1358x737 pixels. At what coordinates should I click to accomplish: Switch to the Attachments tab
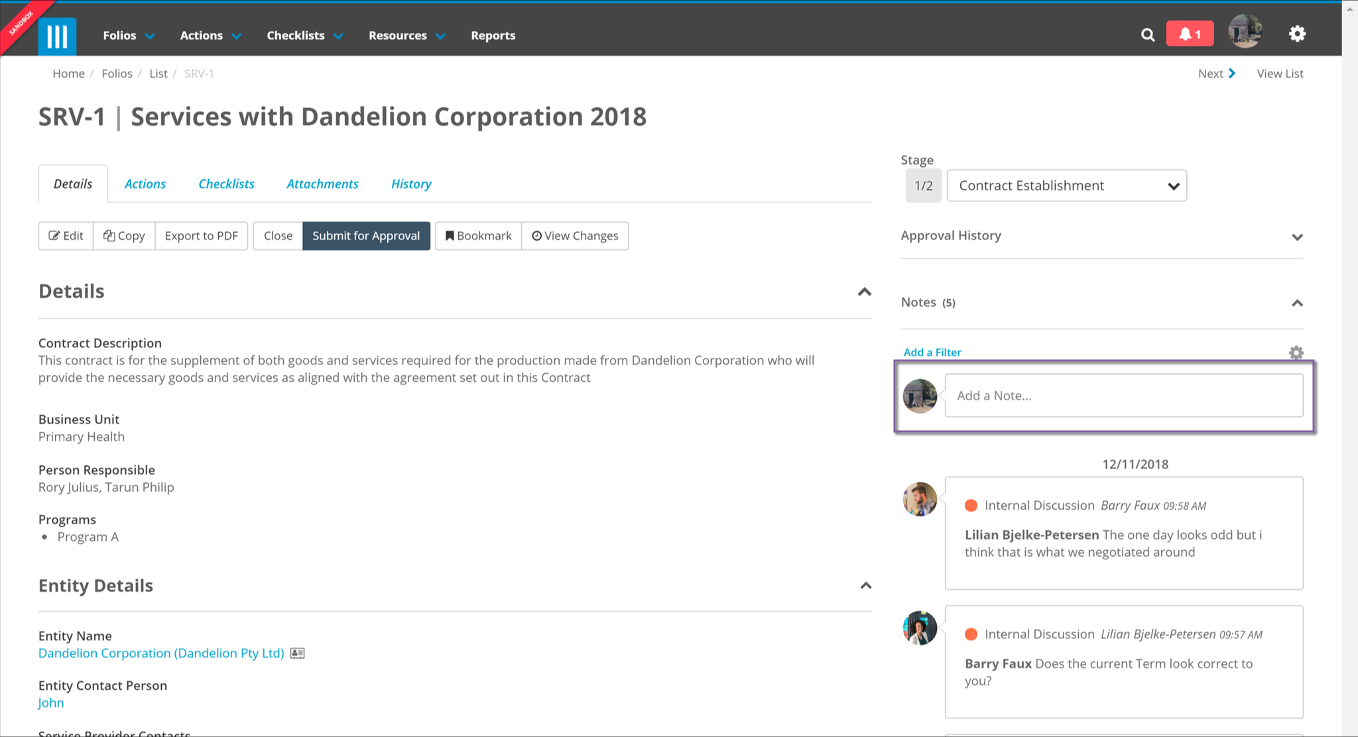coord(322,184)
